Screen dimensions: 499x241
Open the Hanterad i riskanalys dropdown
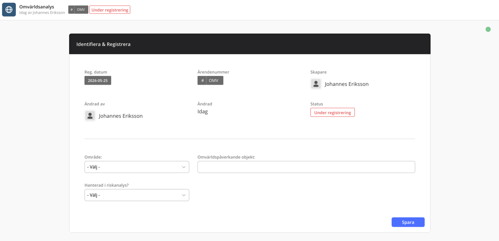pos(137,195)
